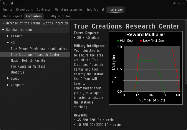Click the Vanguard category label
This screenshot has height=130, width=187.
click(x=18, y=85)
